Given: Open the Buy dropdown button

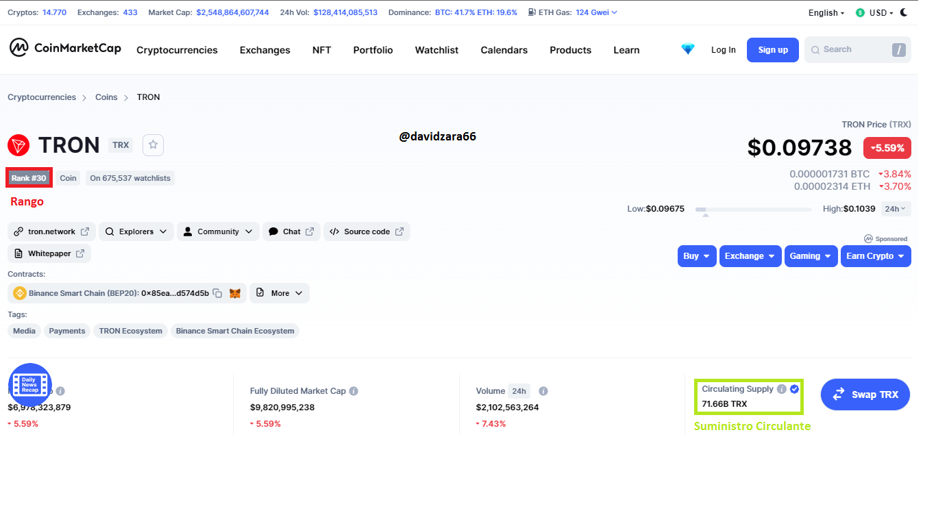Looking at the screenshot, I should point(697,256).
